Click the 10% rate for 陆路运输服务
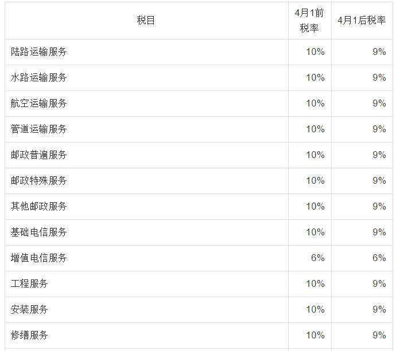 click(315, 52)
